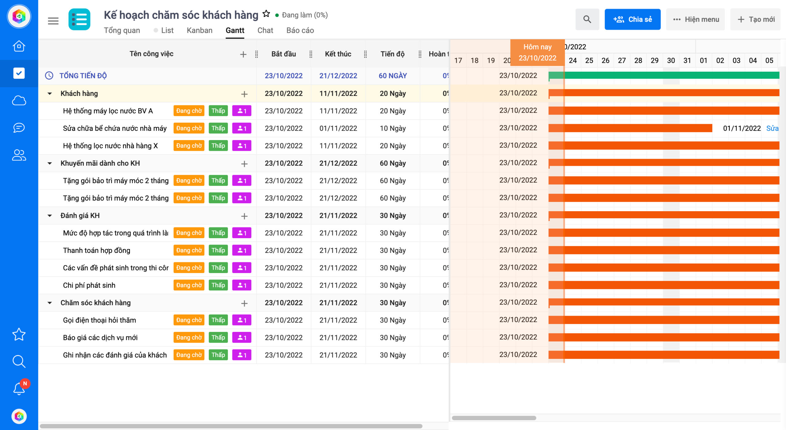
Task: Open the cloud storage sidebar icon
Action: tap(19, 101)
